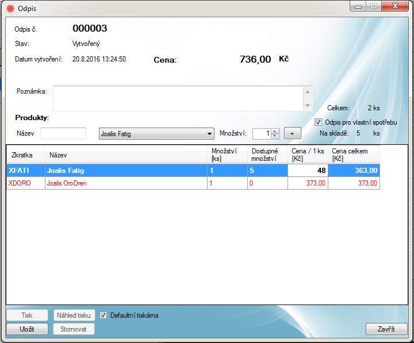The image size is (414, 343).
Task: Click the status text Vytvořený
Action: click(86, 44)
